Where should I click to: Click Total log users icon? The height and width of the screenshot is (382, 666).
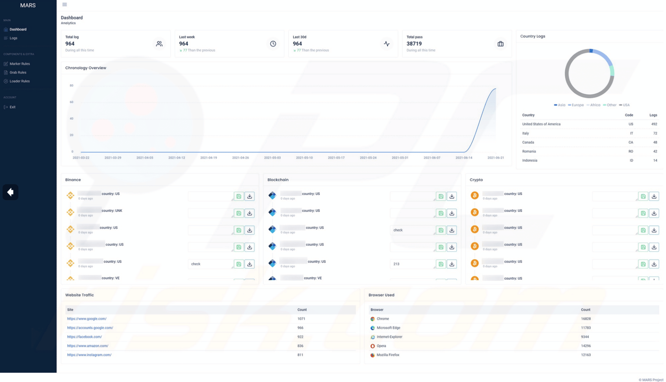pyautogui.click(x=159, y=44)
